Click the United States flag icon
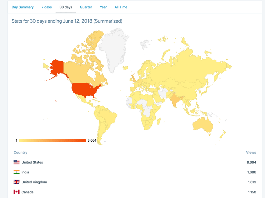Image resolution: width=265 pixels, height=198 pixels. pos(16,162)
